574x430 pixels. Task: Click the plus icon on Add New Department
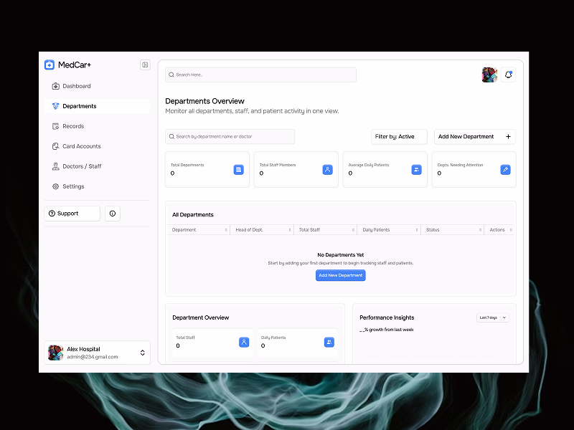click(x=508, y=136)
